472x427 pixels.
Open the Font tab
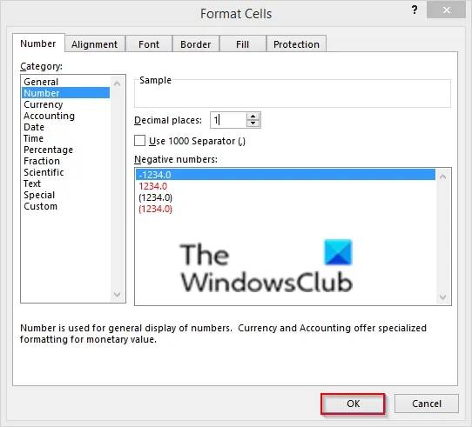tap(149, 44)
